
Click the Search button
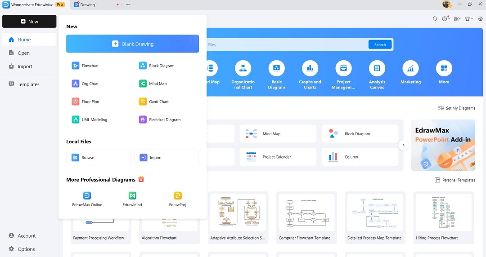(x=380, y=44)
